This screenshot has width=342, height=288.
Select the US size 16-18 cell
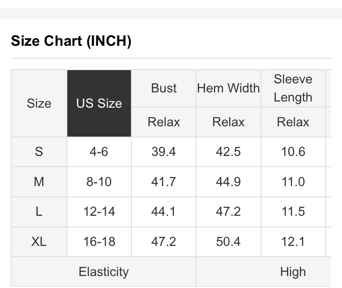pyautogui.click(x=99, y=242)
